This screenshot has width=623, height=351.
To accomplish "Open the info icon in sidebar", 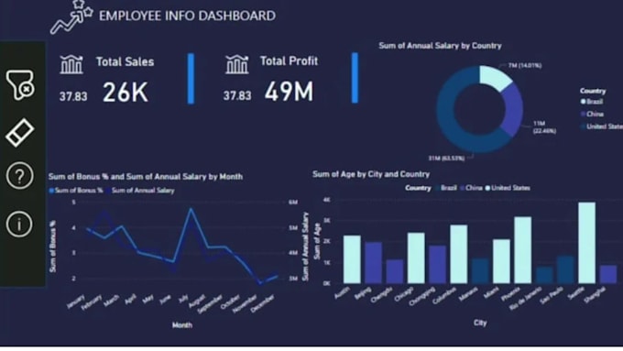I will coord(19,224).
